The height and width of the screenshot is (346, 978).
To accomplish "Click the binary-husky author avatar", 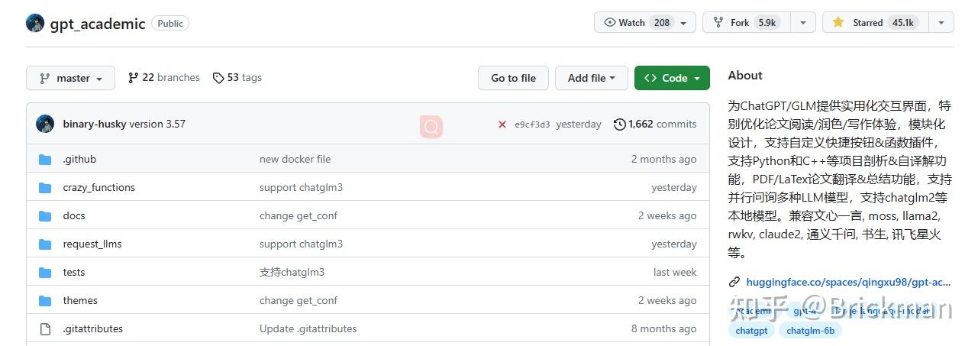I will click(x=45, y=124).
